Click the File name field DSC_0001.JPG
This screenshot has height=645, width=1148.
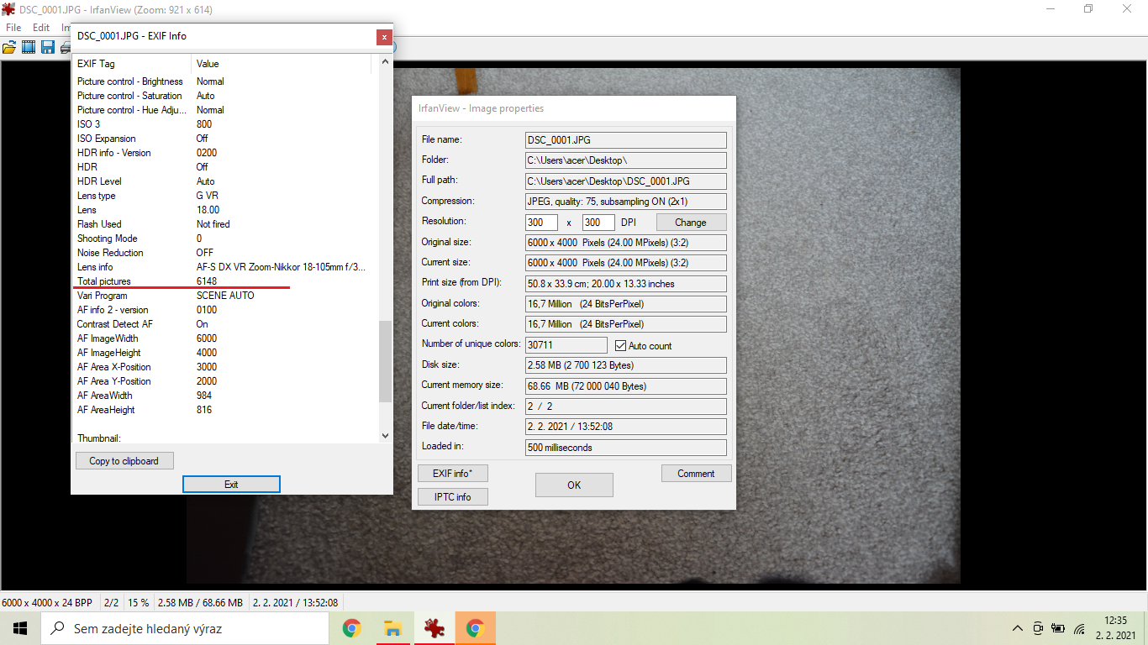(626, 140)
